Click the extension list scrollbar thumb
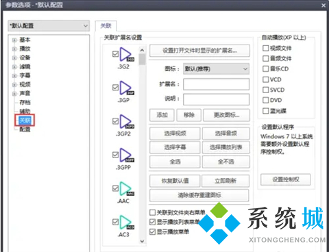 coord(142,60)
